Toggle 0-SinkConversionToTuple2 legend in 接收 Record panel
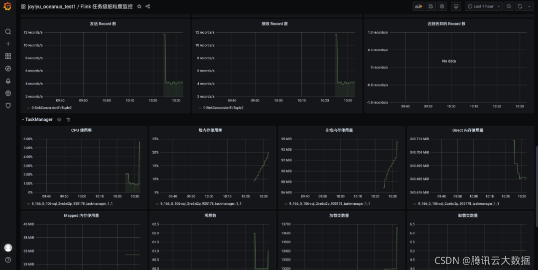This screenshot has width=538, height=270. 223,107
